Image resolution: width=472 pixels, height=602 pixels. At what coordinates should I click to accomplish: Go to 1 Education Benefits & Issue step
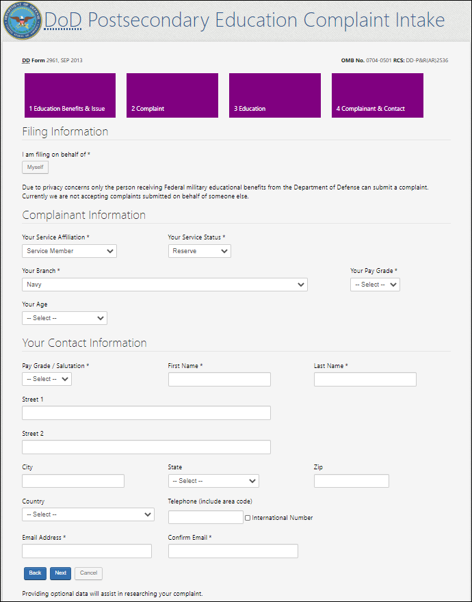click(70, 95)
